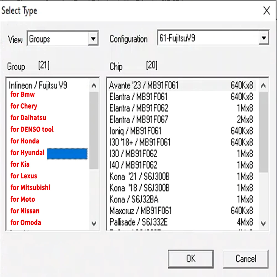Image resolution: width=277 pixels, height=277 pixels.
Task: Click the Chip list scroll up arrow
Action: 263,86
